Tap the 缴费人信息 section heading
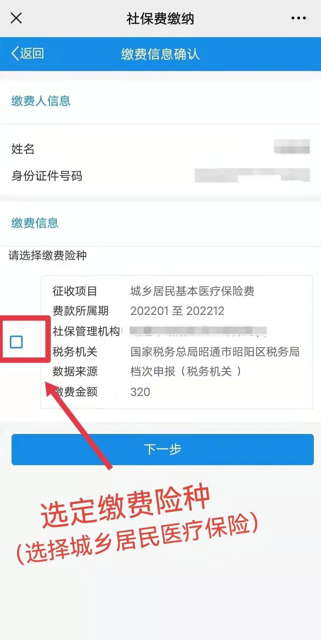Screen dimensions: 321x640 41,101
